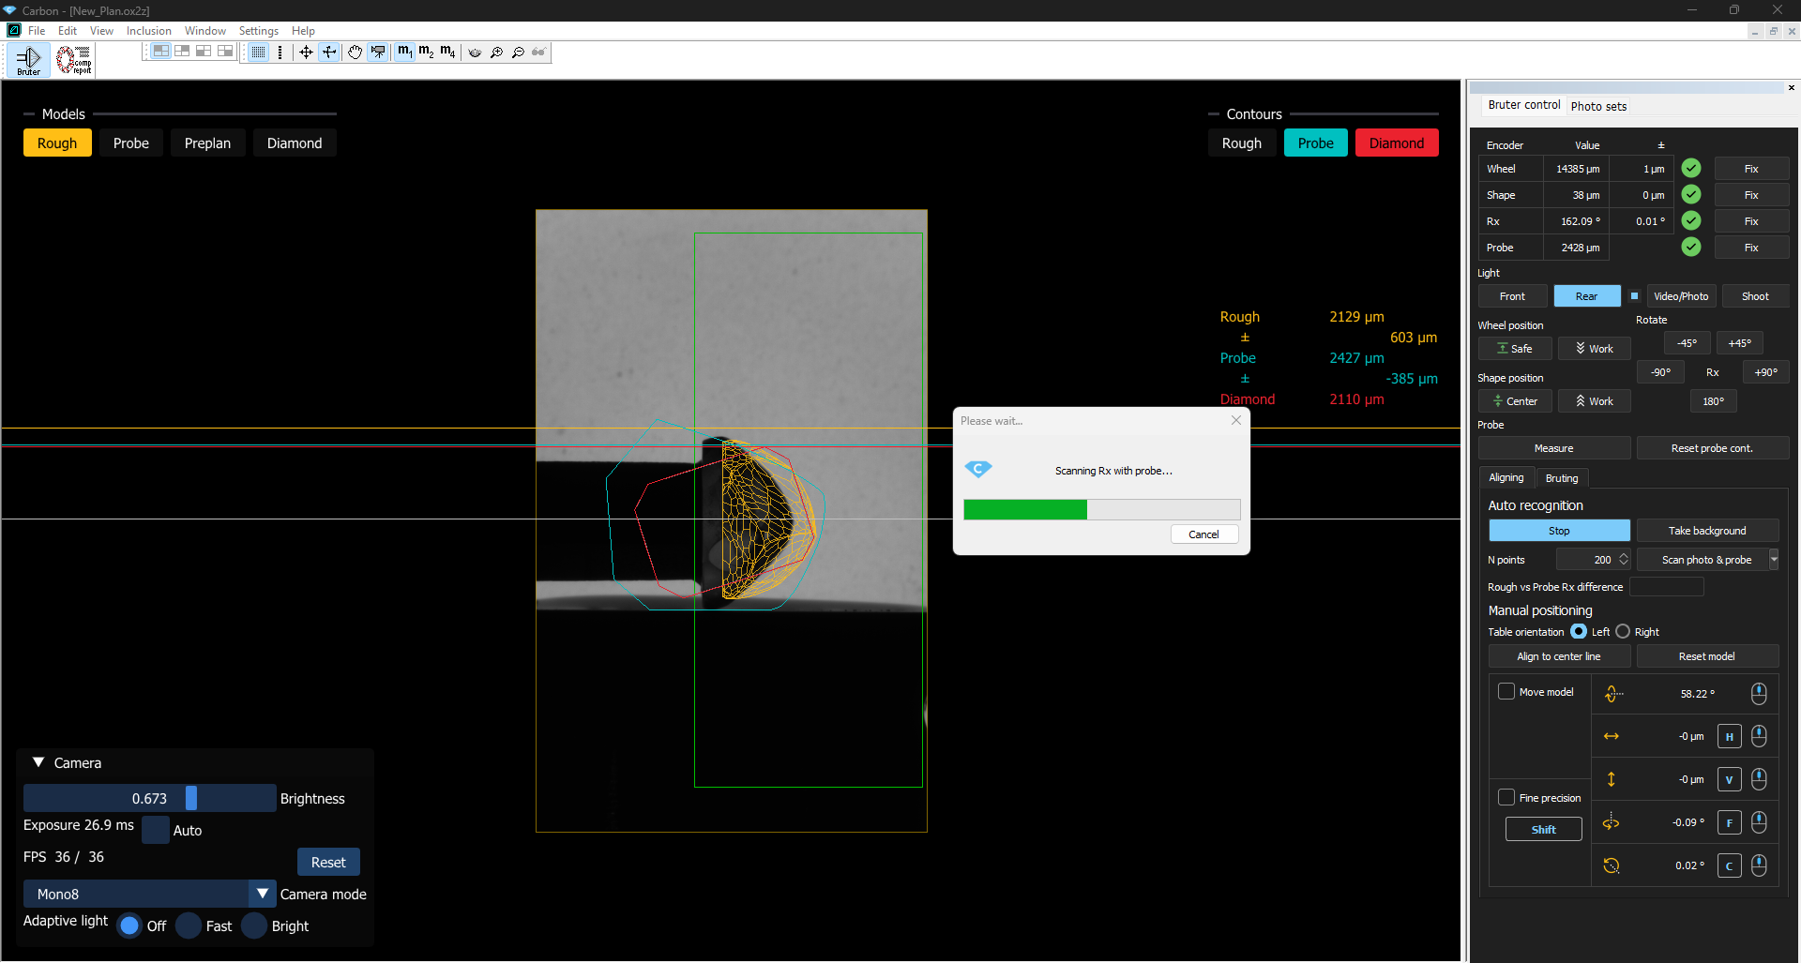Switch to the Photo sets tab

tap(1598, 106)
